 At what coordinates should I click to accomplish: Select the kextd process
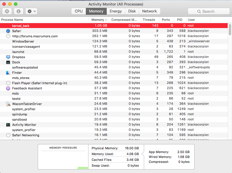tap(114, 99)
